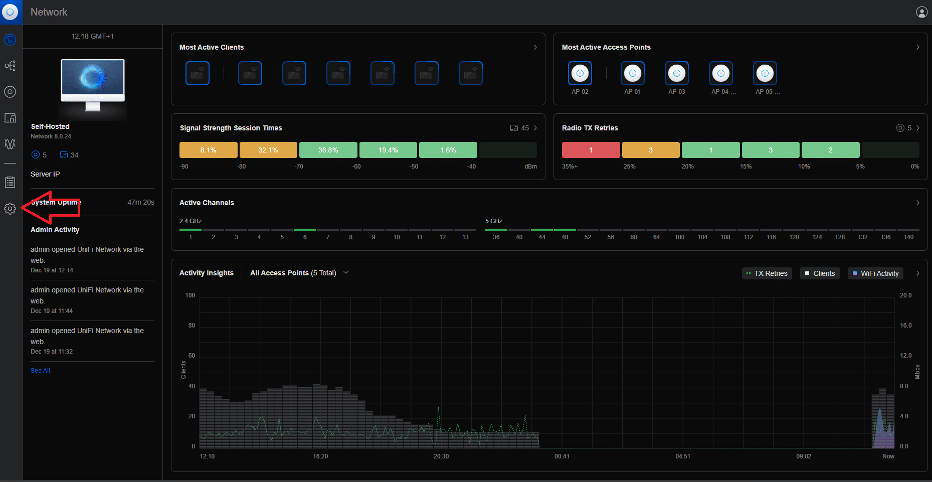Select 5 GHz channel 48
This screenshot has width=932, height=482.
(x=565, y=233)
